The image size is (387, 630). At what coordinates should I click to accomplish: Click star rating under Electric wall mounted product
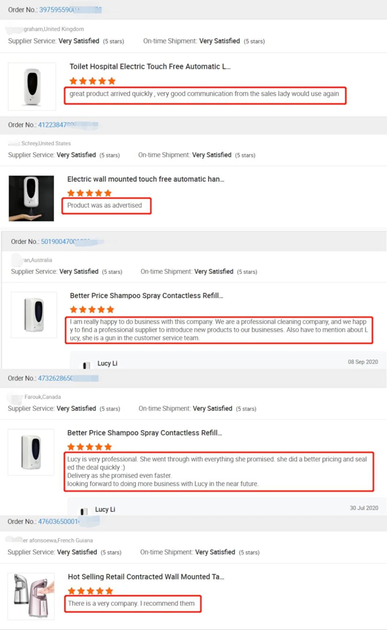click(x=89, y=193)
